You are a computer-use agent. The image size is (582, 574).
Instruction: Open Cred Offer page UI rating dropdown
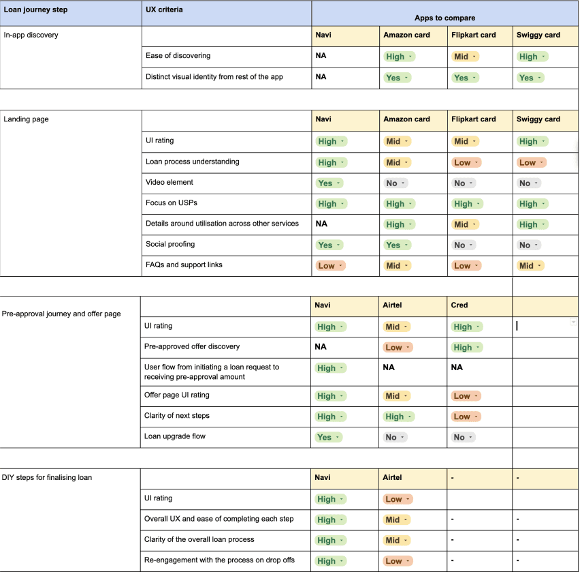pyautogui.click(x=466, y=396)
